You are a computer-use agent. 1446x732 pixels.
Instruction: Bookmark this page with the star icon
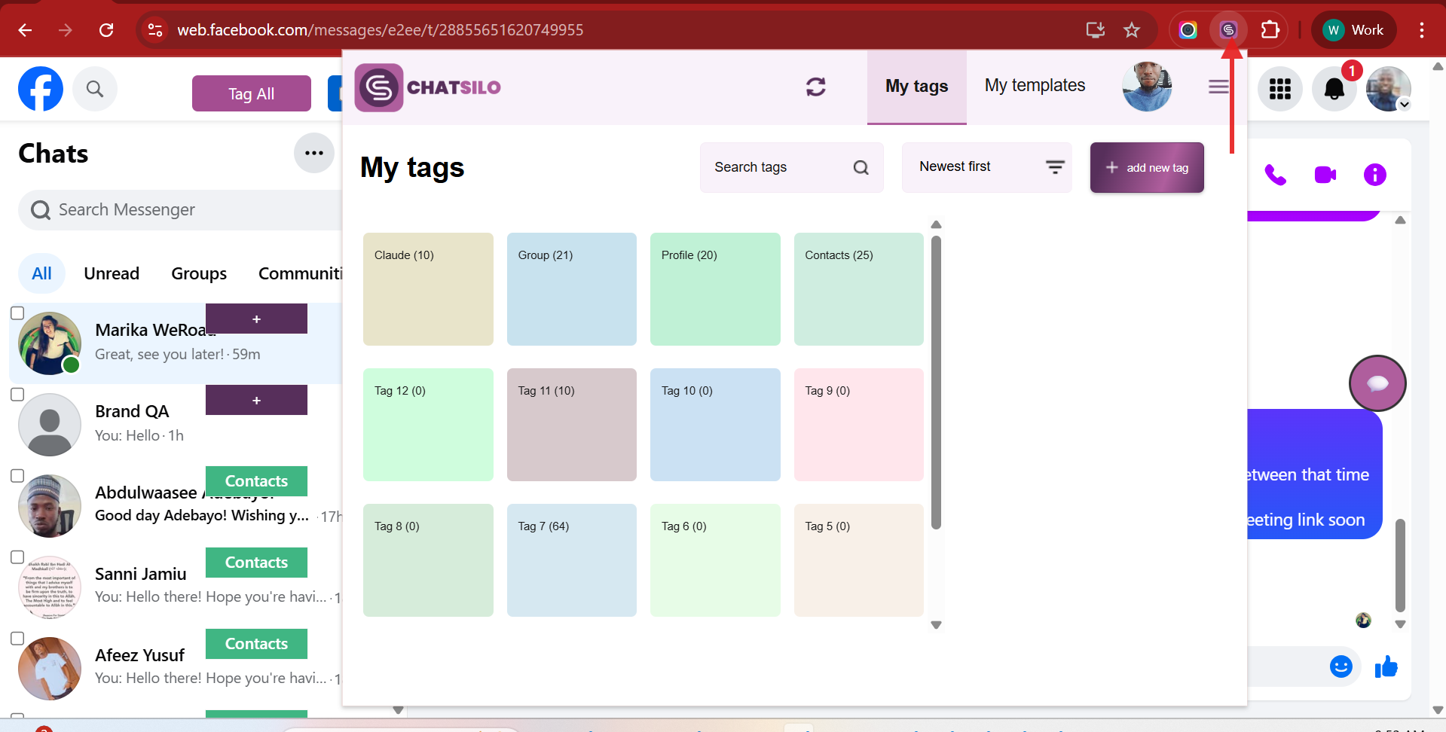(1132, 30)
